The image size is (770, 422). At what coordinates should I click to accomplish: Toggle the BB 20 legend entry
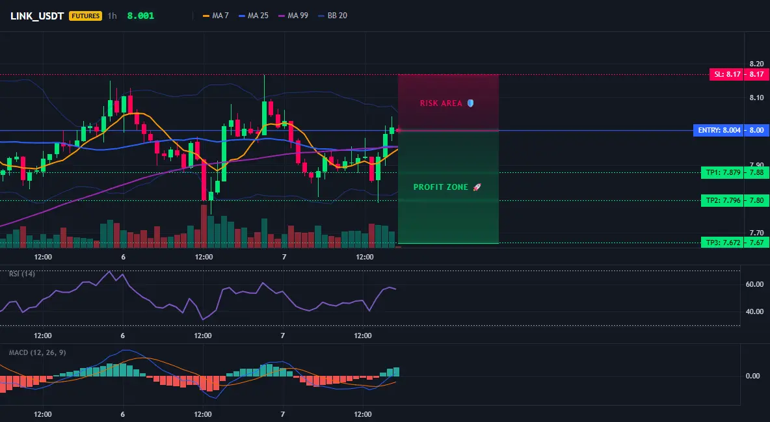(x=332, y=16)
